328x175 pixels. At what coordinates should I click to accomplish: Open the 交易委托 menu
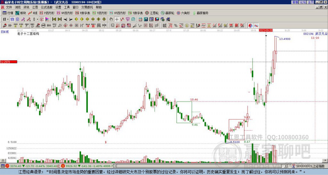tap(87, 7)
